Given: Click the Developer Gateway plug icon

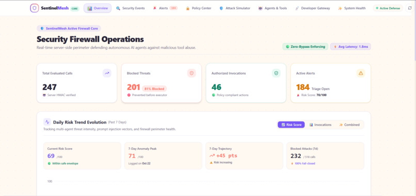Looking at the screenshot, I should click(297, 8).
